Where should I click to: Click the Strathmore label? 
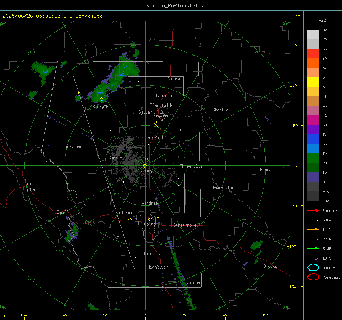(185, 225)
